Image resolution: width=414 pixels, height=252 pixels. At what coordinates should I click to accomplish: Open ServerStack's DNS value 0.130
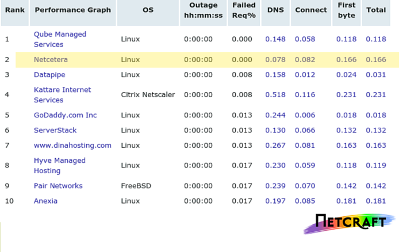275,130
